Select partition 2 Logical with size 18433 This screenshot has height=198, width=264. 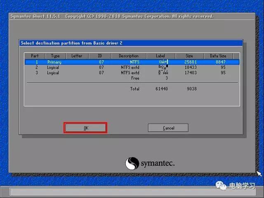131,67
